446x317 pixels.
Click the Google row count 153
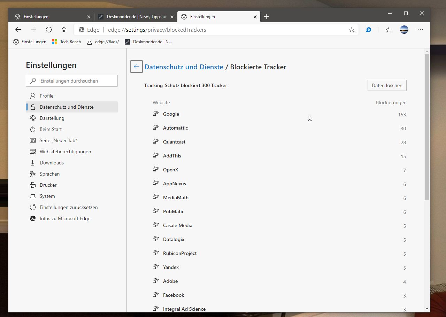tap(402, 115)
